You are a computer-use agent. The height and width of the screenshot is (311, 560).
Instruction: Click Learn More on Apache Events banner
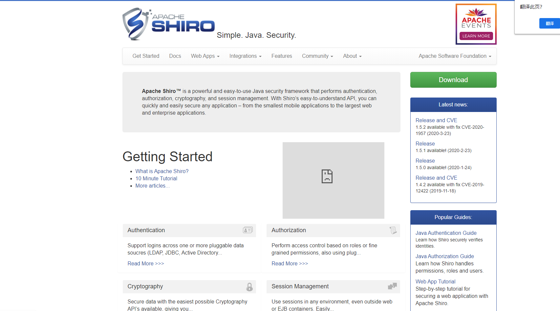point(476,36)
